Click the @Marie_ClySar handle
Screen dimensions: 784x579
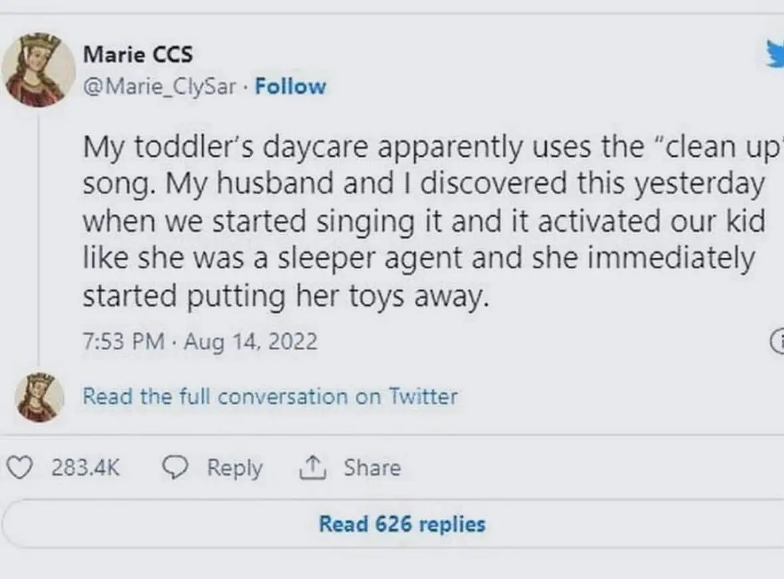coord(160,87)
